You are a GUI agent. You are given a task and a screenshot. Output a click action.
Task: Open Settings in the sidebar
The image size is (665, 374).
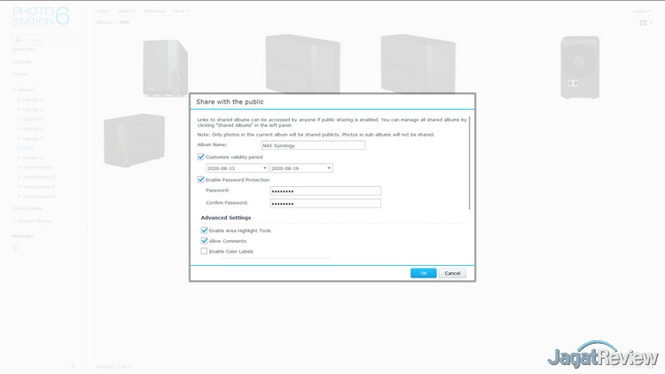[x=21, y=62]
